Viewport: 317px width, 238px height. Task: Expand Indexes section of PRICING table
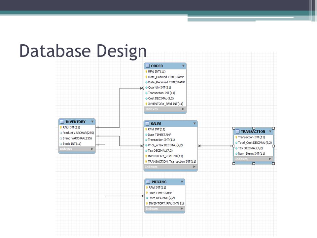pyautogui.click(x=182, y=209)
